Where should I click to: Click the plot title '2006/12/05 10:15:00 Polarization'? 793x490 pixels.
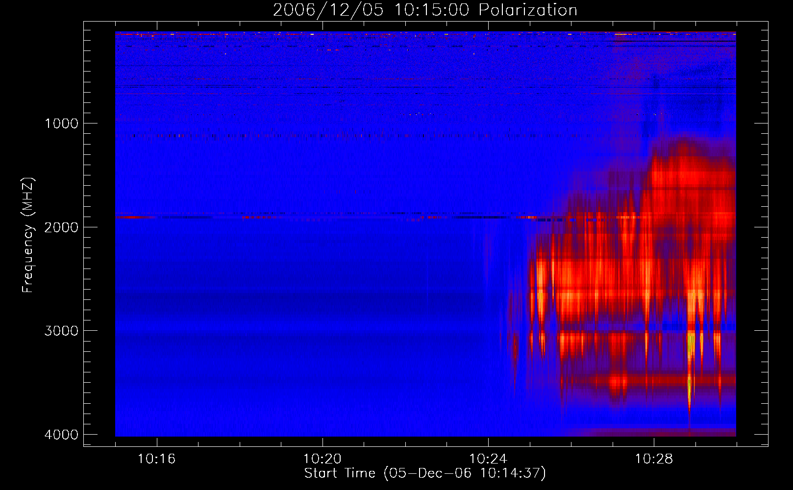425,10
